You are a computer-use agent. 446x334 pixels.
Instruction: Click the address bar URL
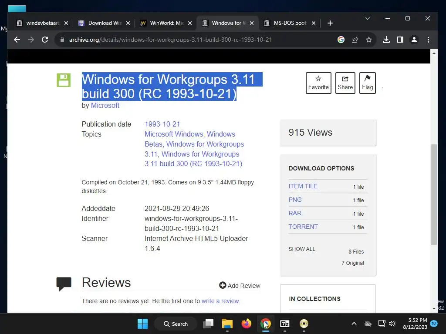[170, 40]
